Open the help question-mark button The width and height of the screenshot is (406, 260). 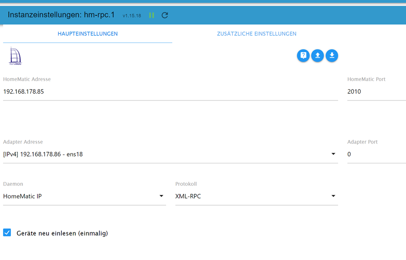[x=303, y=56]
